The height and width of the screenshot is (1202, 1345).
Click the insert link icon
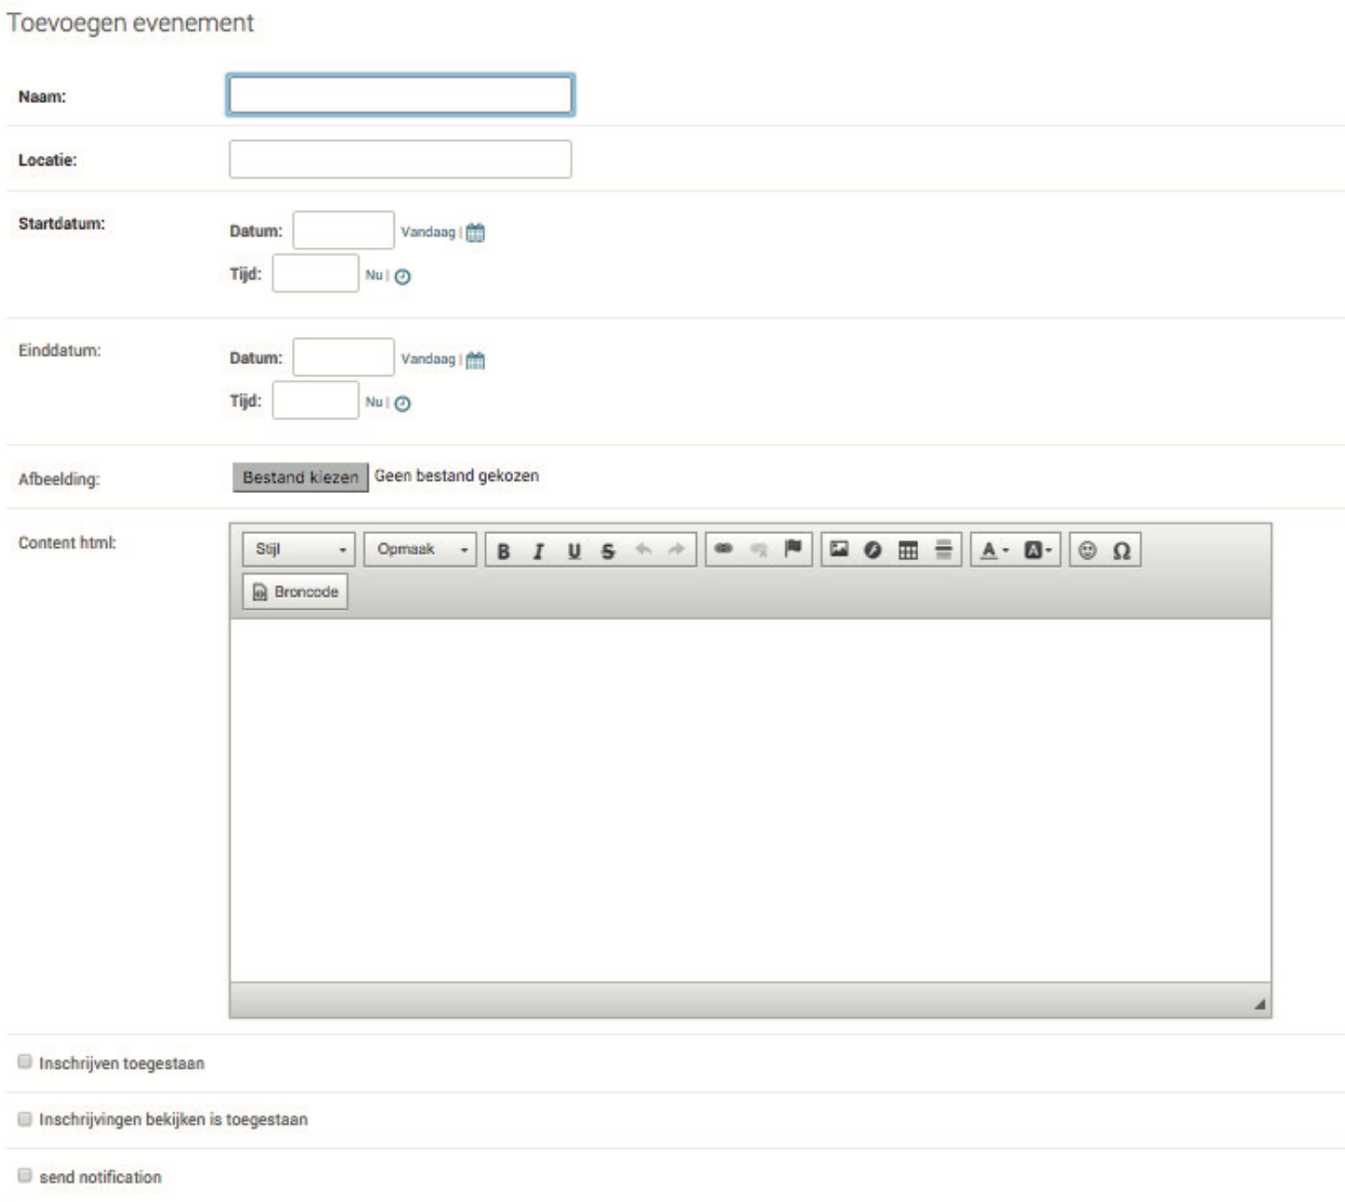pyautogui.click(x=723, y=549)
